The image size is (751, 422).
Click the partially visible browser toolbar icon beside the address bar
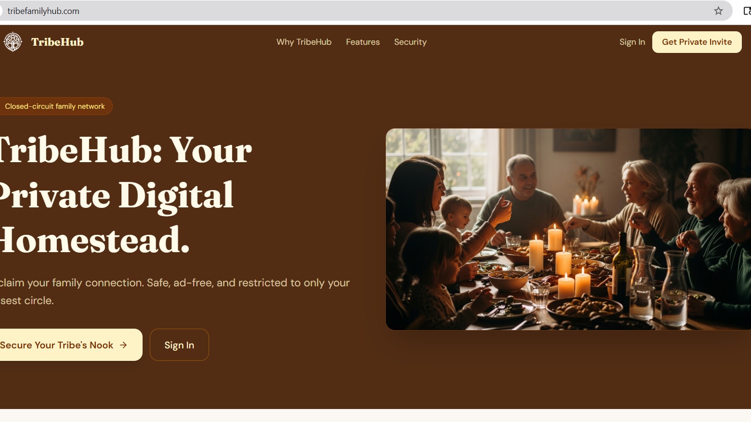(747, 11)
